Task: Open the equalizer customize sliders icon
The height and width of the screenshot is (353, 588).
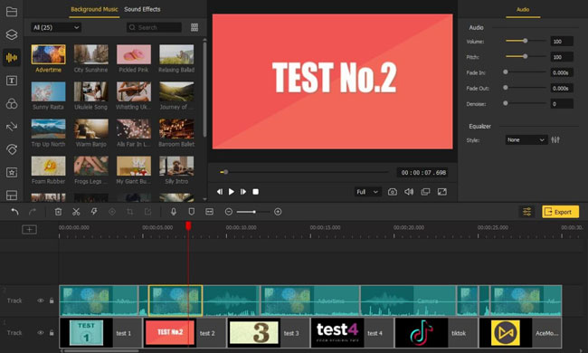Action: click(x=555, y=140)
